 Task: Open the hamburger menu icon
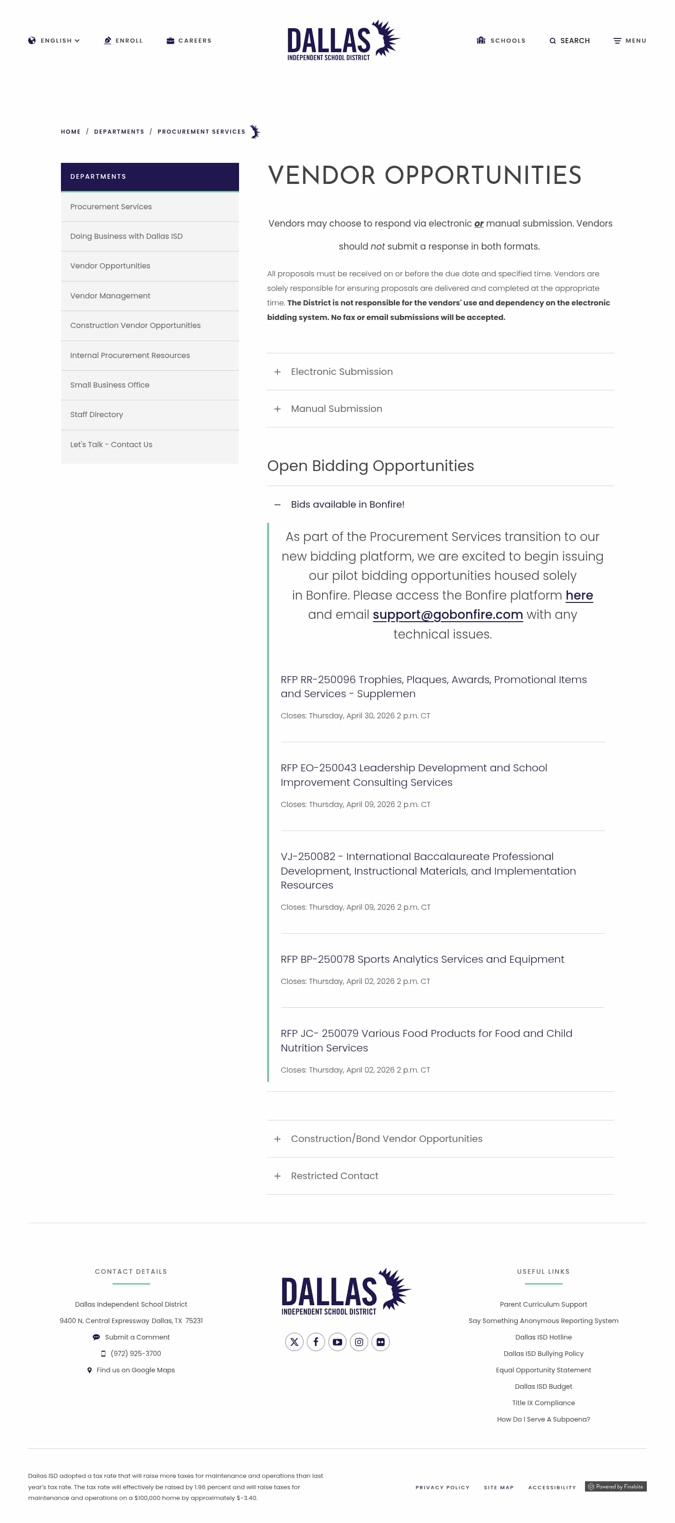[x=617, y=41]
